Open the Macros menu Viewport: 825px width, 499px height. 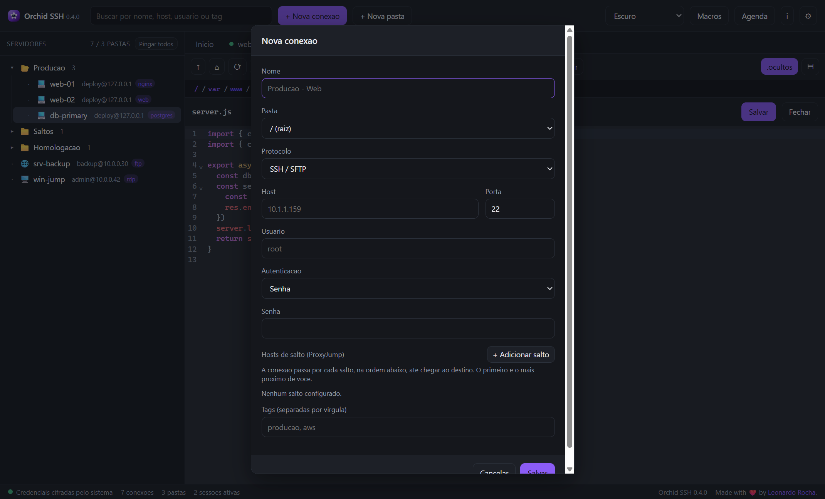(x=709, y=16)
